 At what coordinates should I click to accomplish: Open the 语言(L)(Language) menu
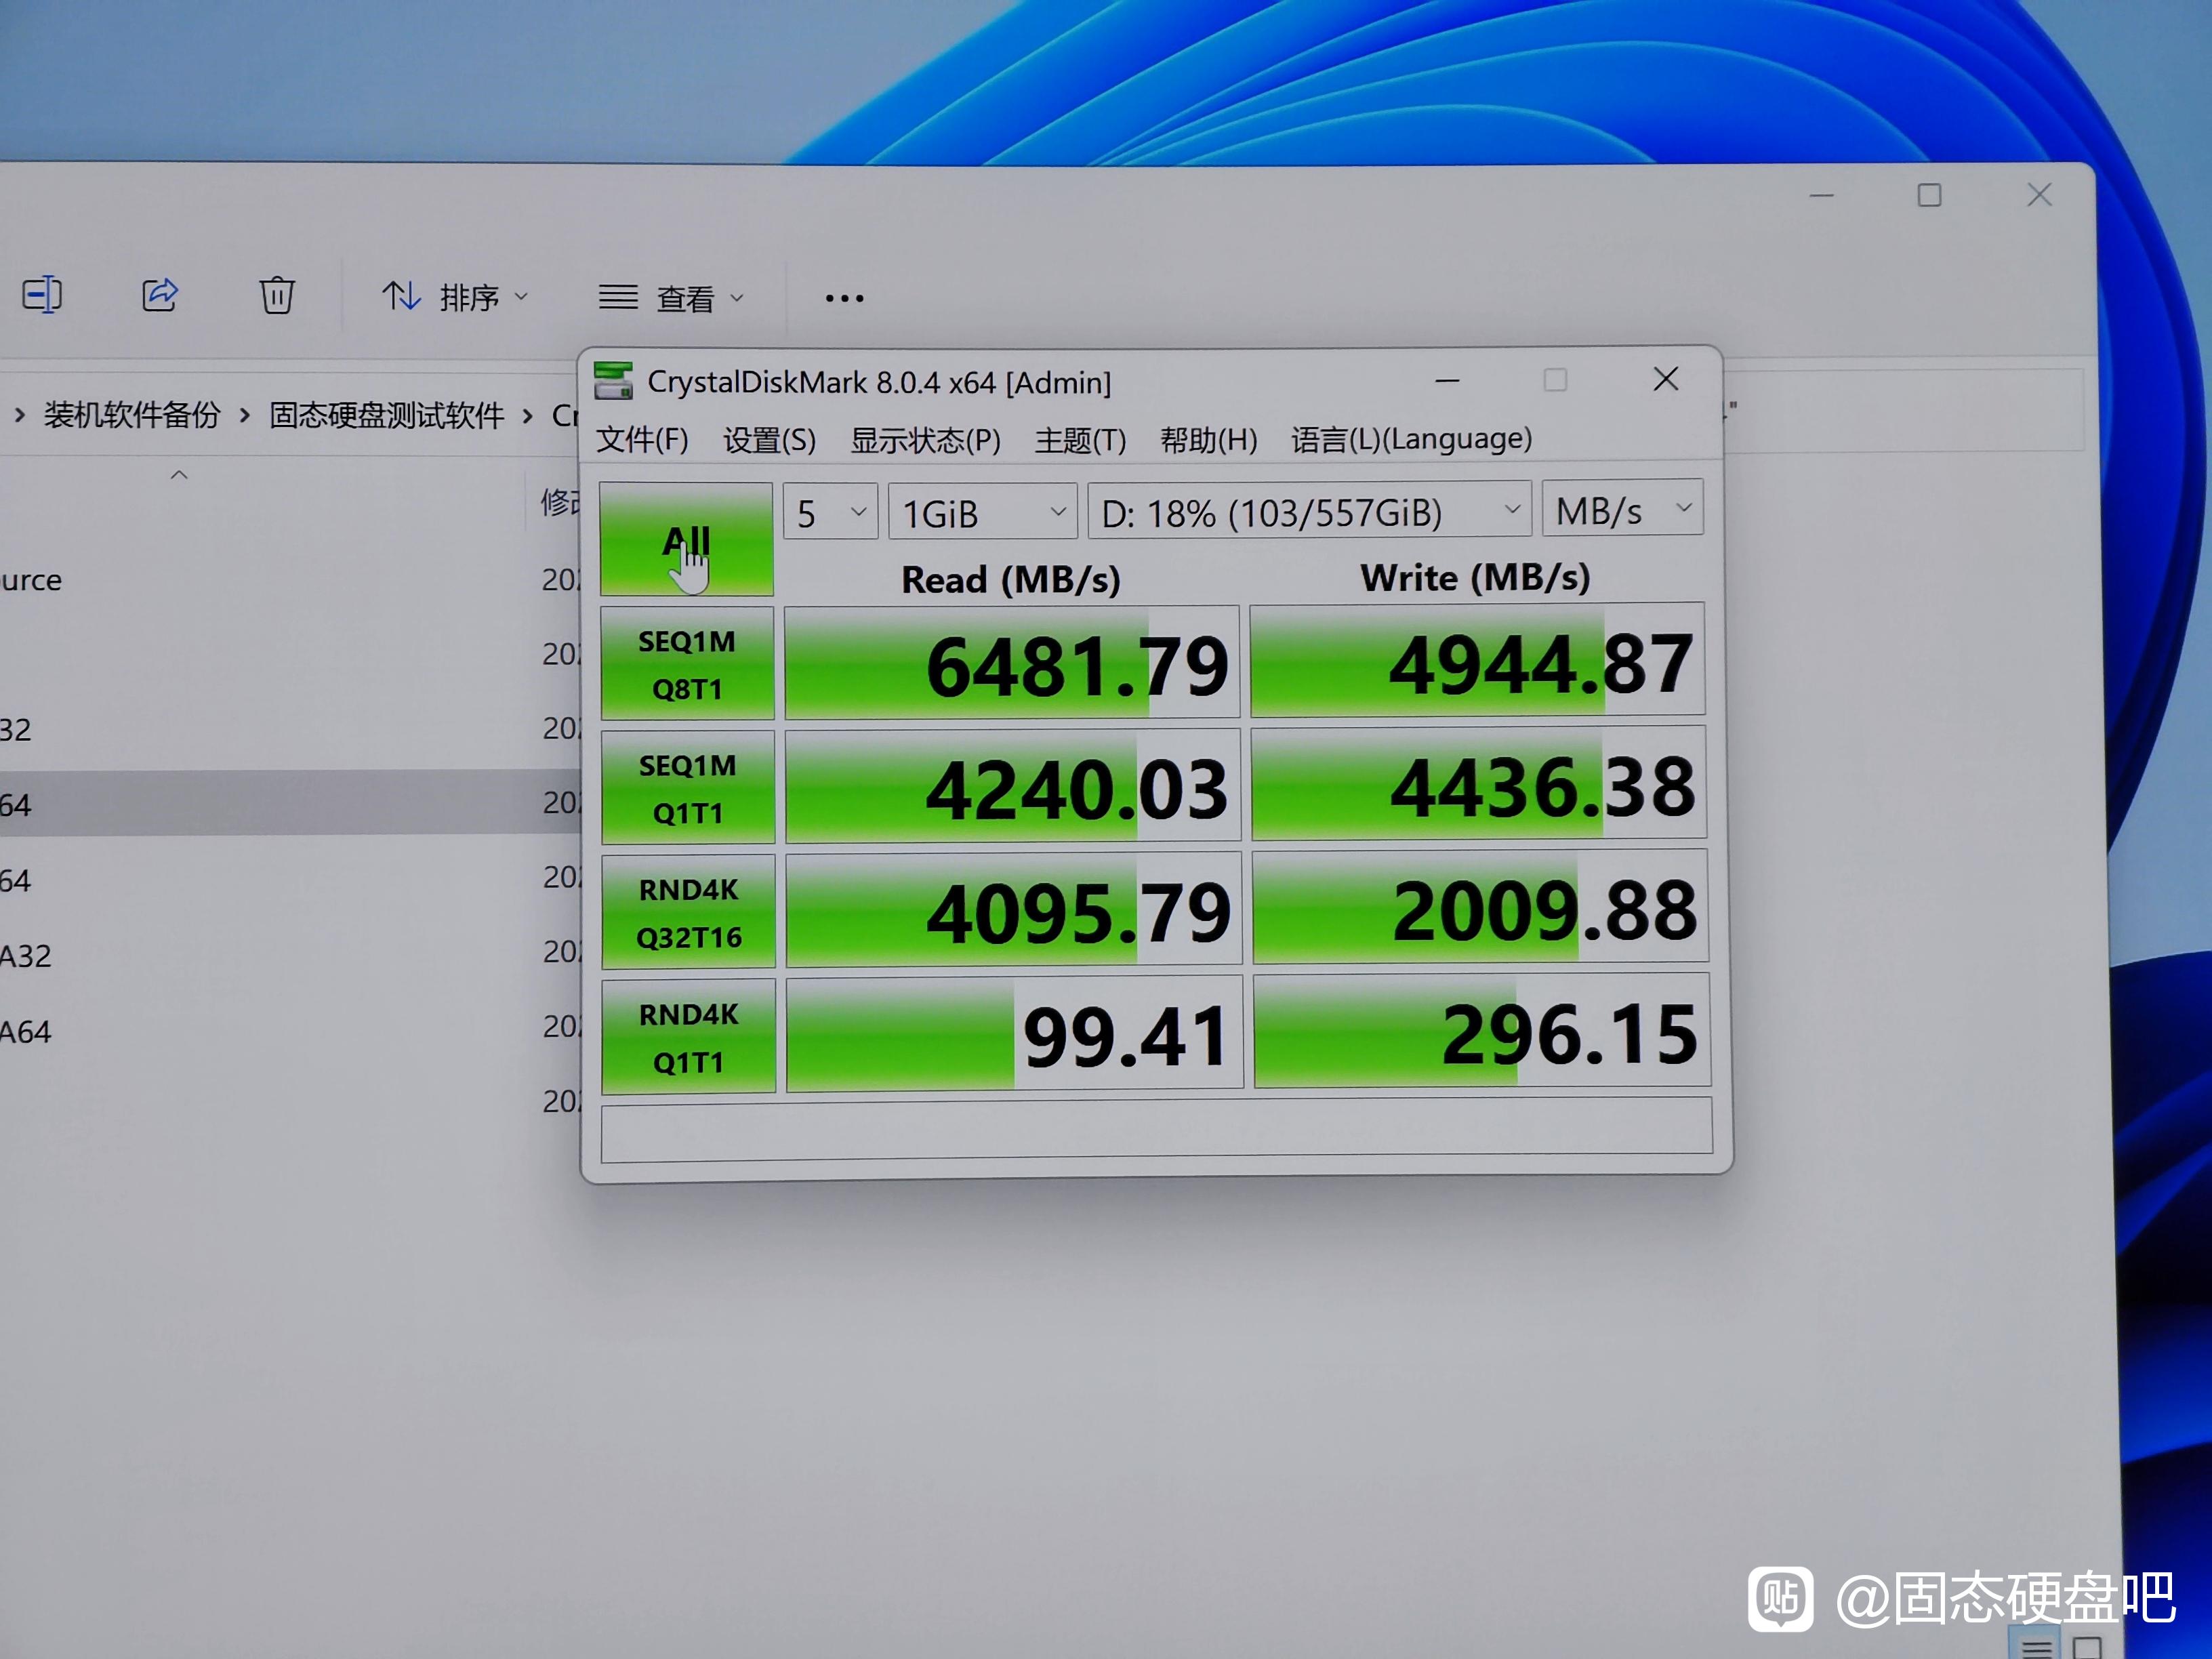(x=1411, y=438)
